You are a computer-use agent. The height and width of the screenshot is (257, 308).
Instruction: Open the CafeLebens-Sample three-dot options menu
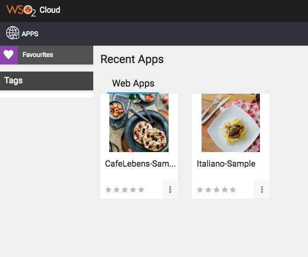[170, 190]
